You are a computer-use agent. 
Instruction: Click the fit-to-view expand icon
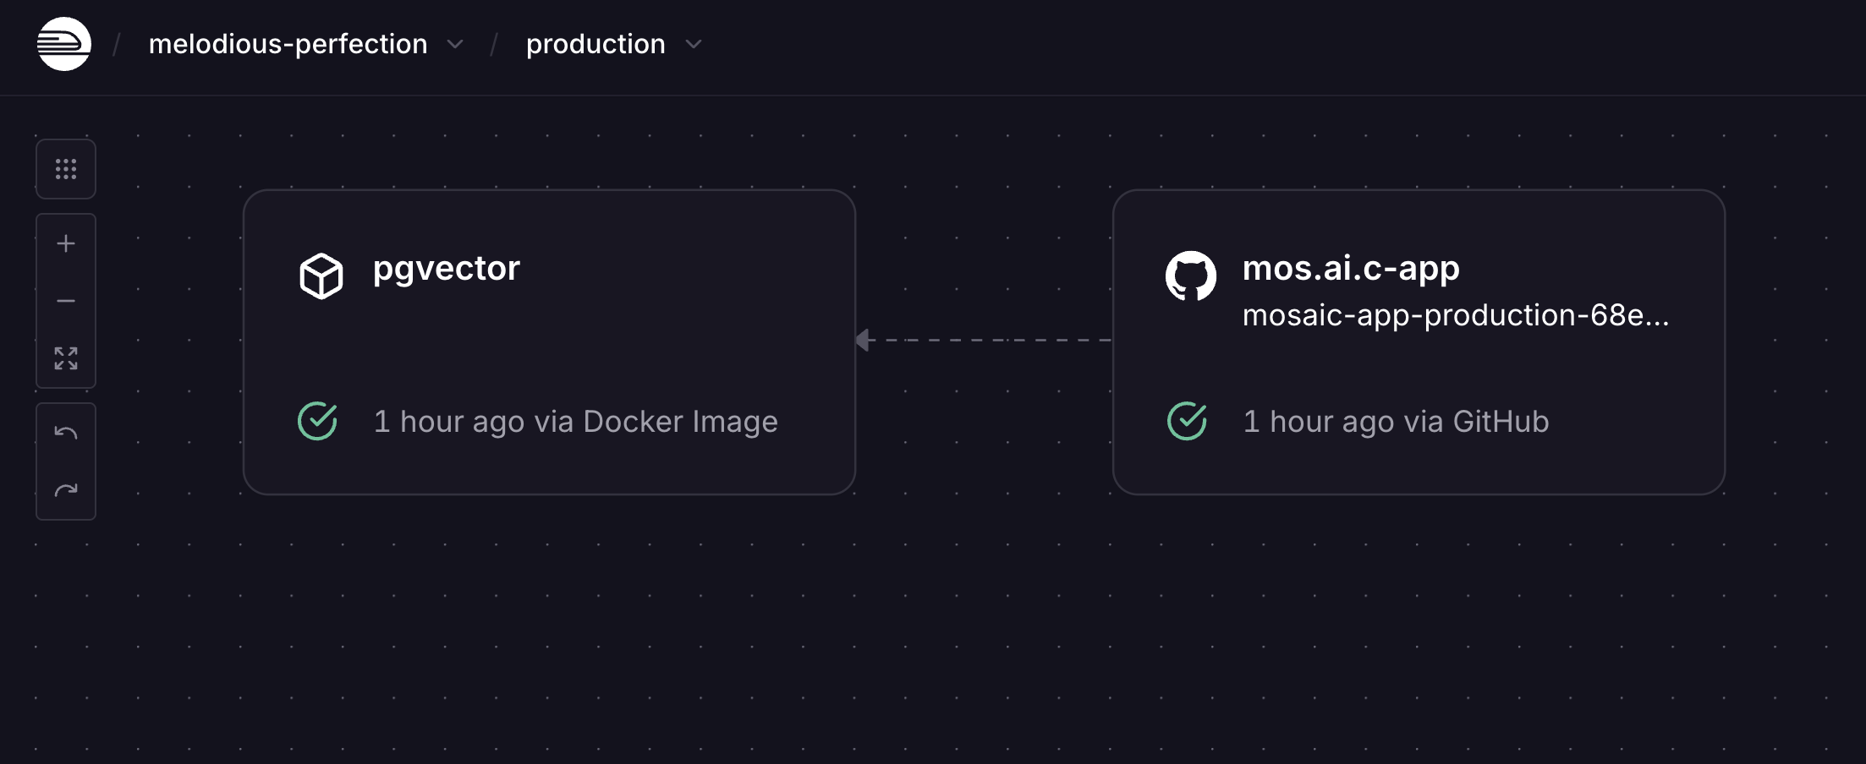[x=66, y=358]
